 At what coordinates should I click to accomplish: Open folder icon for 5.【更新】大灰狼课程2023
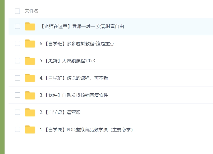tap(30, 61)
